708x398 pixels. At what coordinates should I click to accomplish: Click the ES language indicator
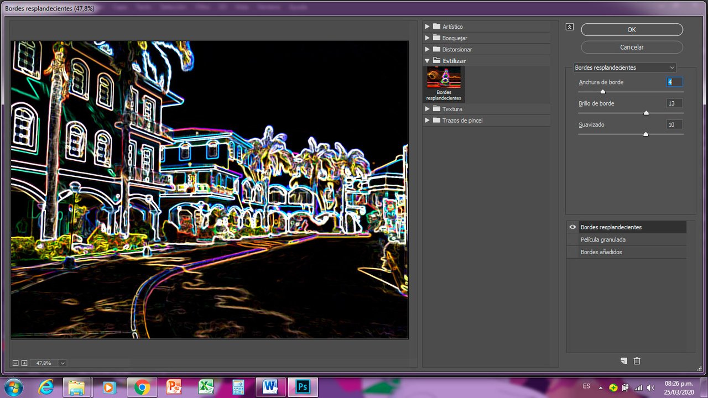586,386
